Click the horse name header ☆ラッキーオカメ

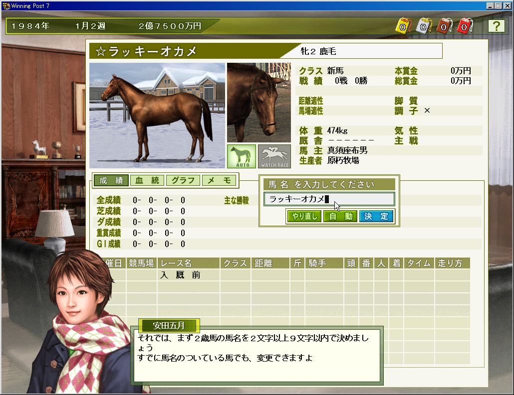click(146, 51)
